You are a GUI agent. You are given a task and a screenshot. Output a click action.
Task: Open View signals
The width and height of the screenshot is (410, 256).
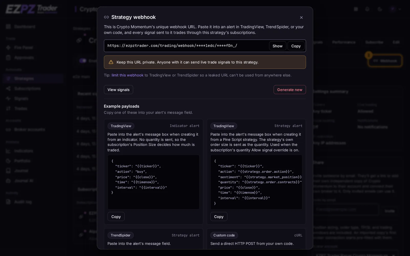click(118, 90)
